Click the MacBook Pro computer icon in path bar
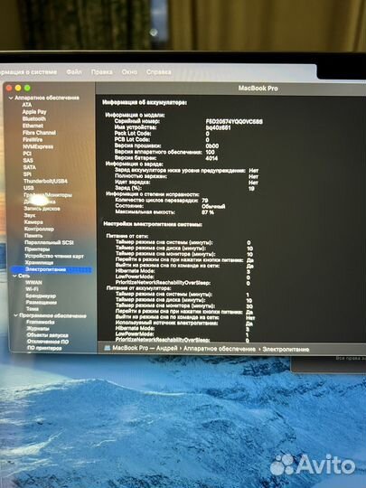Image resolution: width=366 pixels, height=488 pixels. tap(108, 349)
